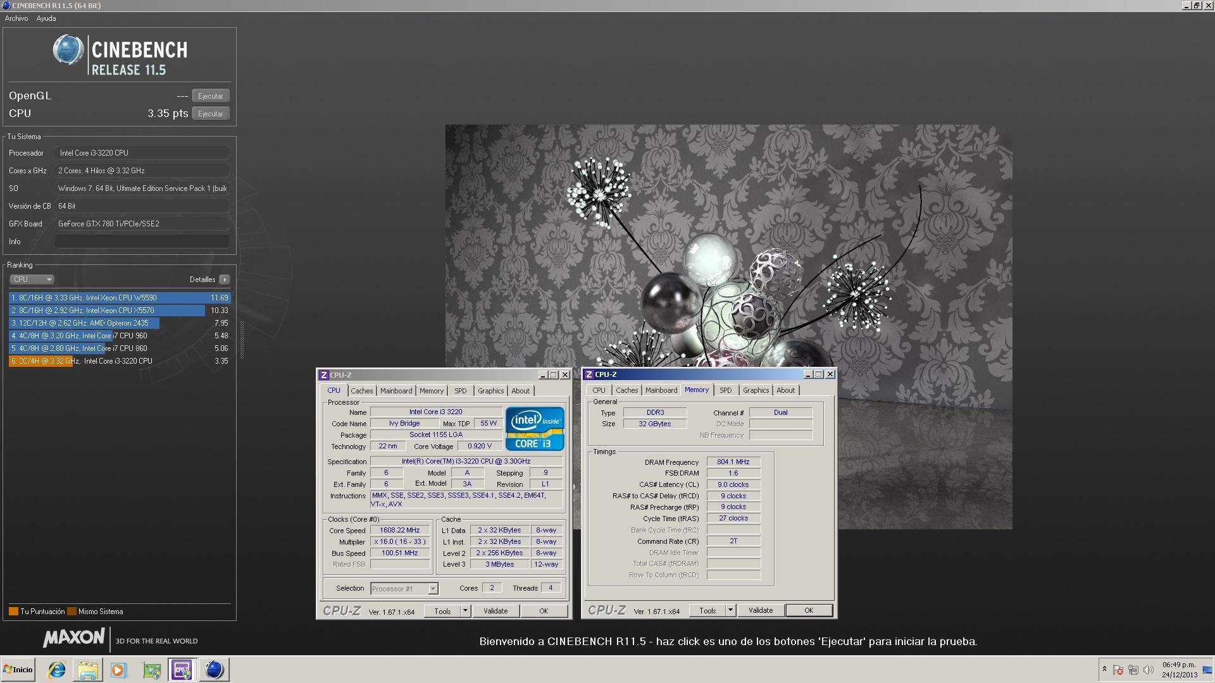Screen dimensions: 1215x683
Task: Select ranking row AMD Opteron 2435
Action: [120, 323]
